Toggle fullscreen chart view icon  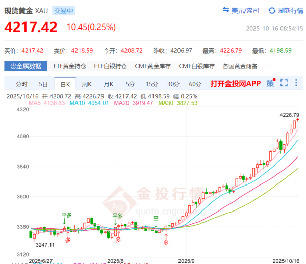click(284, 83)
